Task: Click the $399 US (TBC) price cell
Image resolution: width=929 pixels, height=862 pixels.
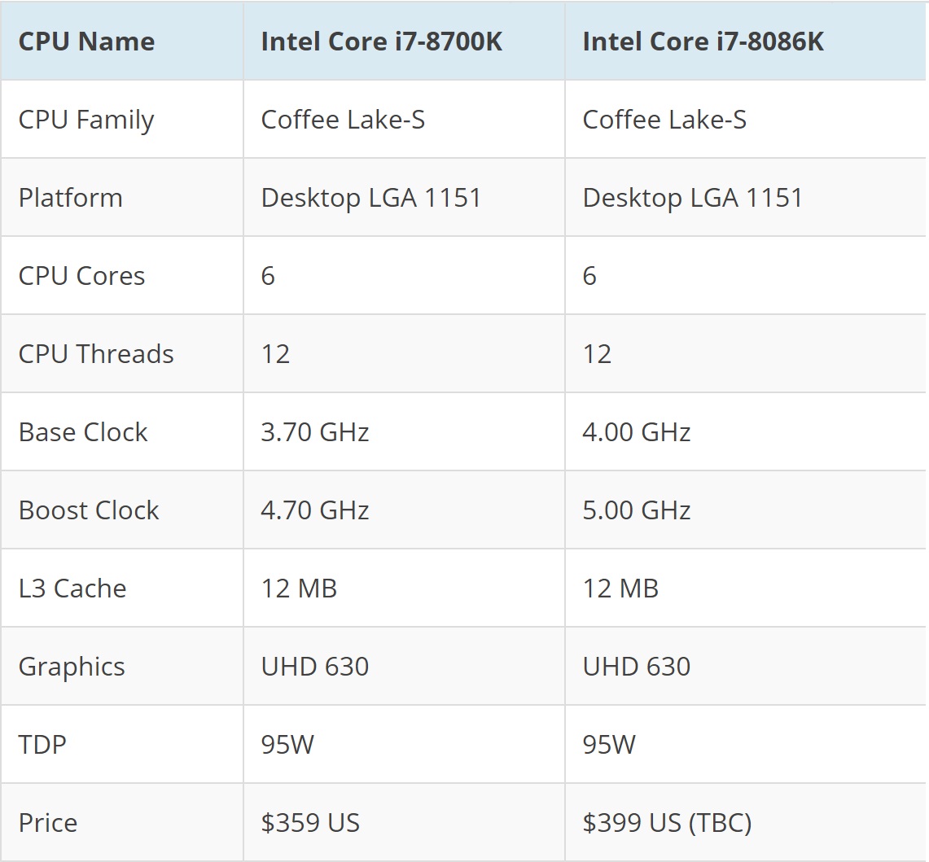Action: [667, 823]
